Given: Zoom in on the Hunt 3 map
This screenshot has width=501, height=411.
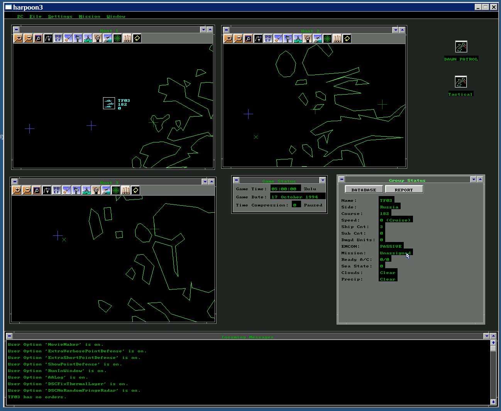Looking at the screenshot, I should 17,190.
